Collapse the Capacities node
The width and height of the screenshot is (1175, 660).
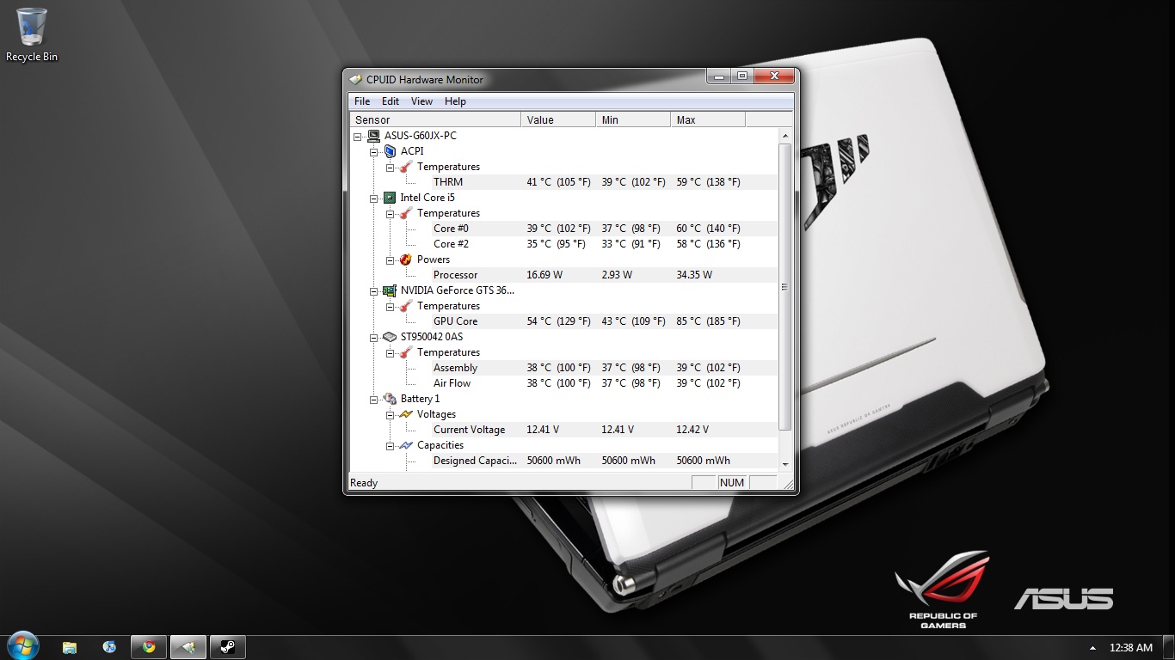[391, 445]
